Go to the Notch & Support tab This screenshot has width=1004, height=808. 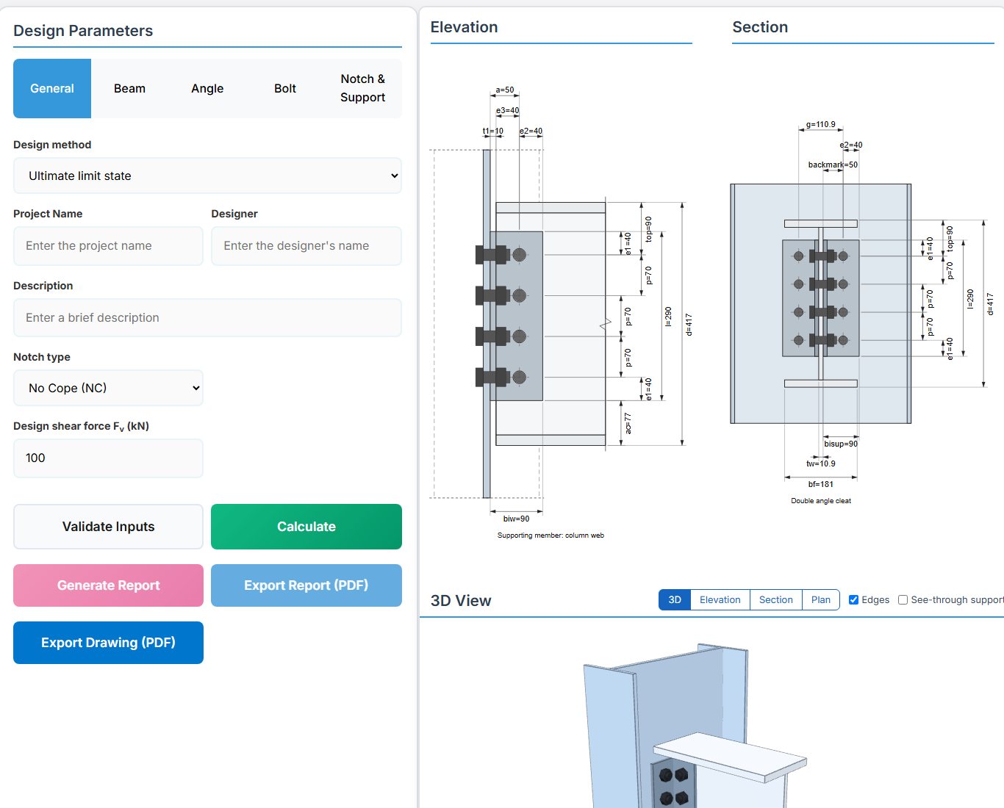coord(362,88)
